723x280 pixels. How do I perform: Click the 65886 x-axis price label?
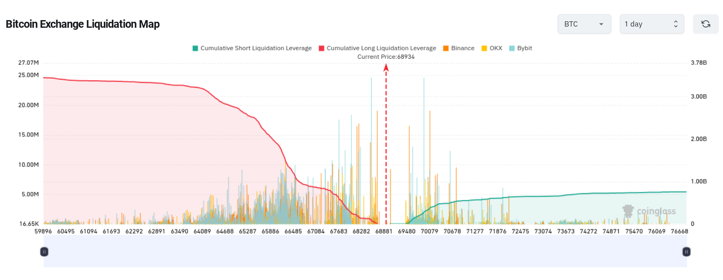point(270,231)
